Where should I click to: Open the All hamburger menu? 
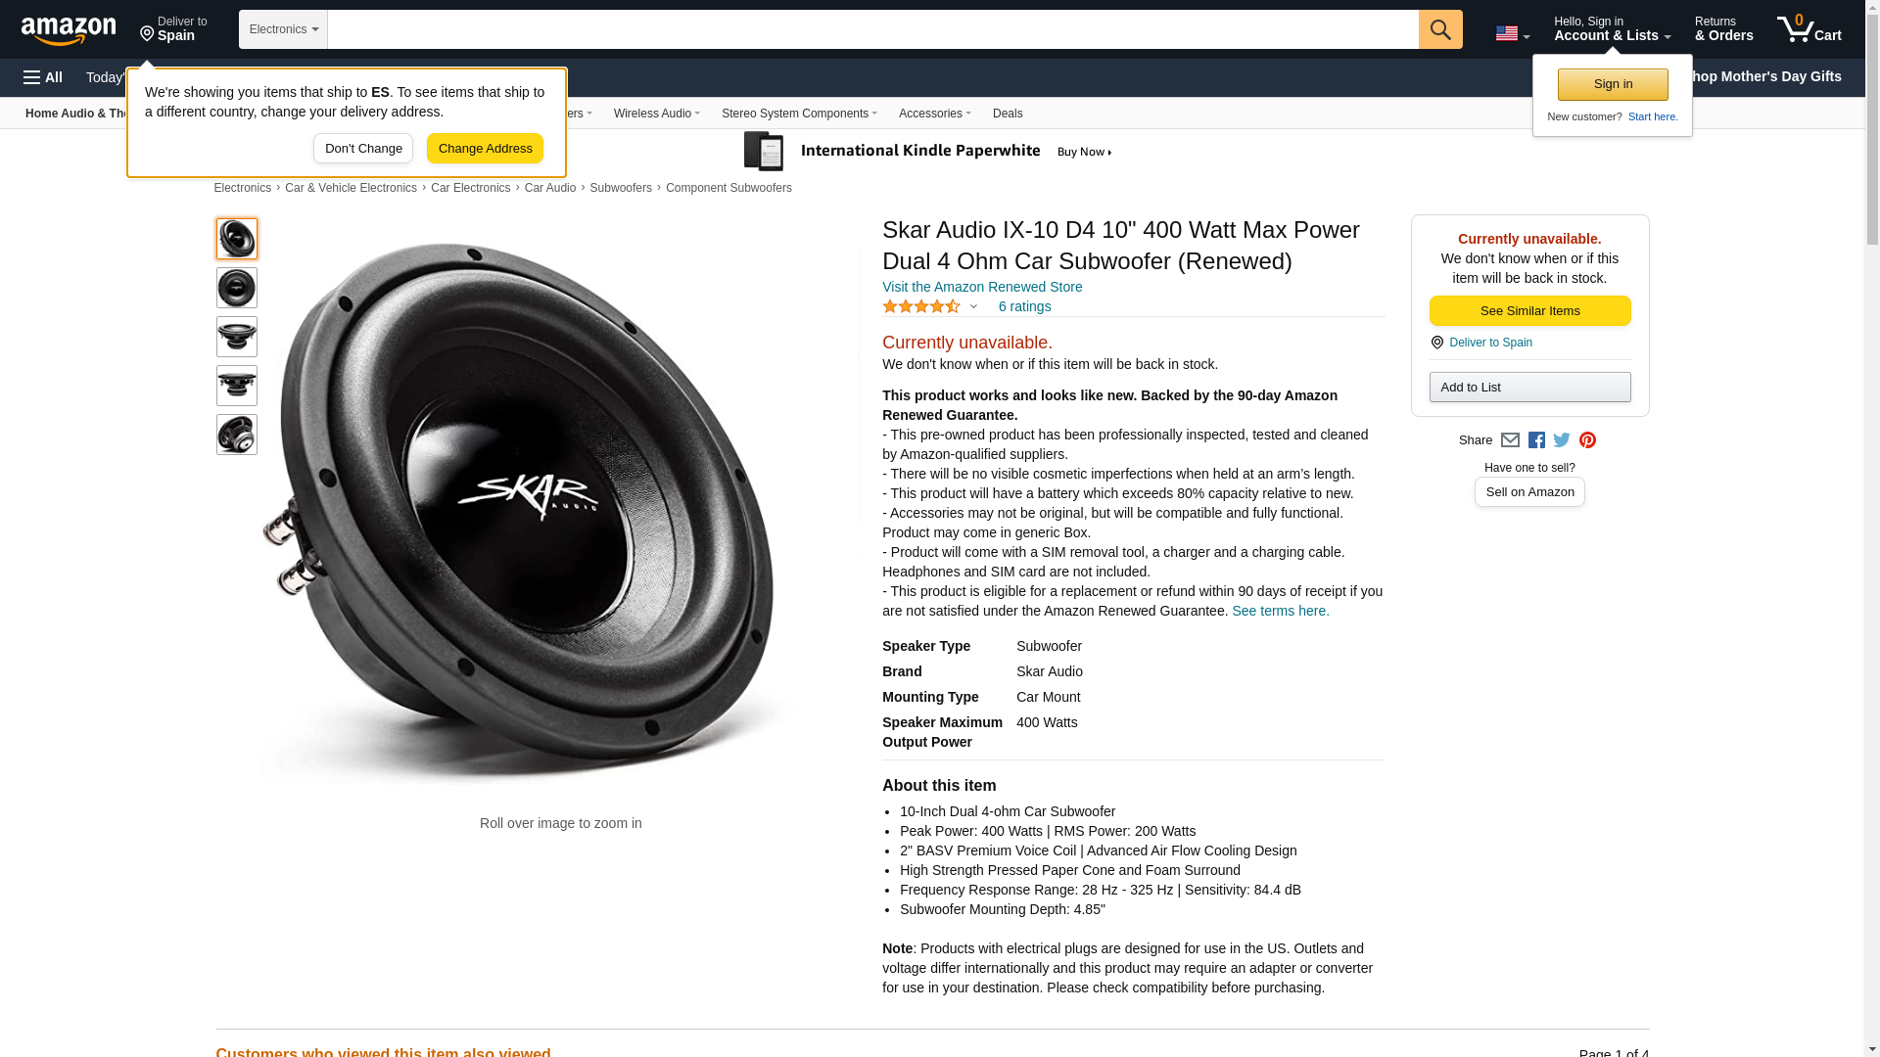pyautogui.click(x=43, y=77)
